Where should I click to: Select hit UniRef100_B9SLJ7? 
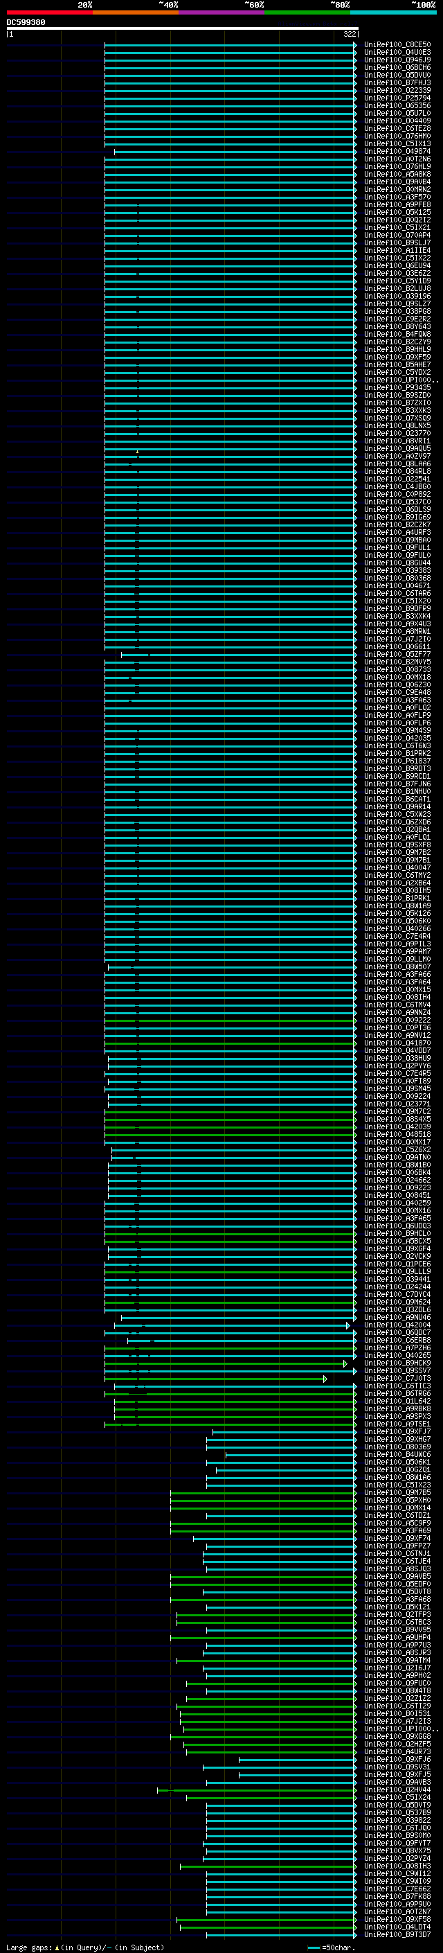397,242
